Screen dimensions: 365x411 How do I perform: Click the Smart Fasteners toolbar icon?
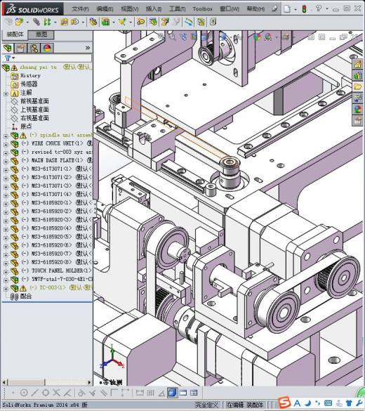(x=64, y=22)
